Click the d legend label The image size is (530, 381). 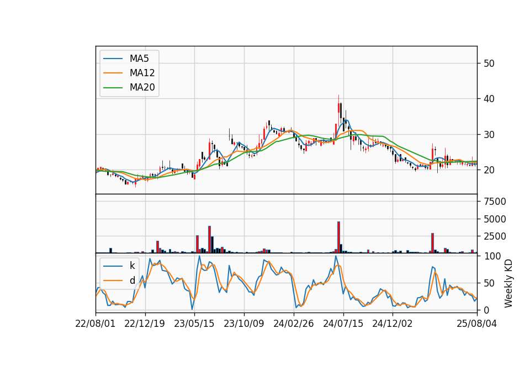tap(132, 281)
